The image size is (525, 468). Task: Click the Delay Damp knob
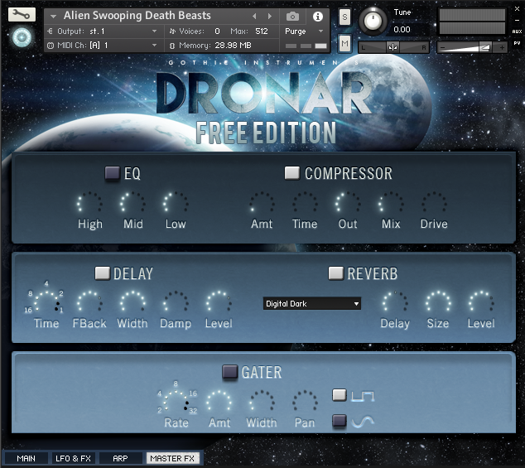tap(176, 302)
